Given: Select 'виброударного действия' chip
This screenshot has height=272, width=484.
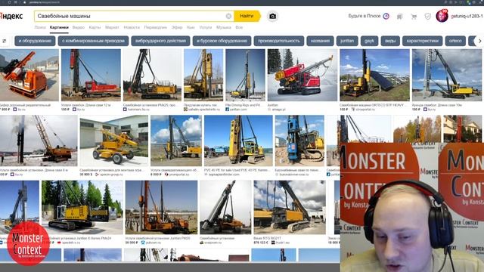Looking at the screenshot, I should (x=160, y=41).
